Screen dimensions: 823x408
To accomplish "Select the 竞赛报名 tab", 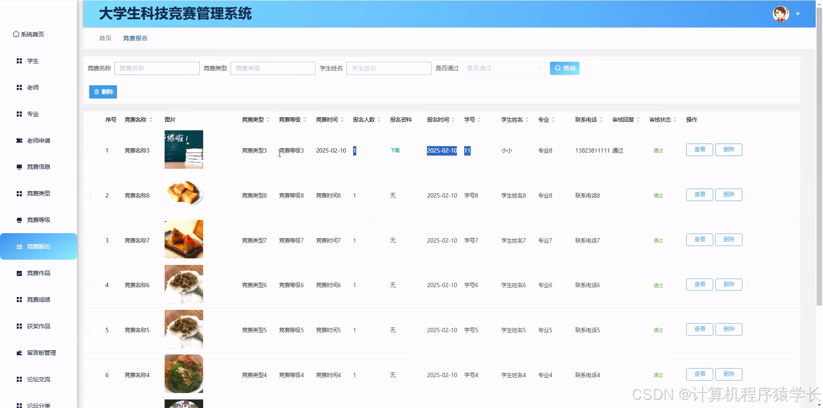I will pos(135,38).
